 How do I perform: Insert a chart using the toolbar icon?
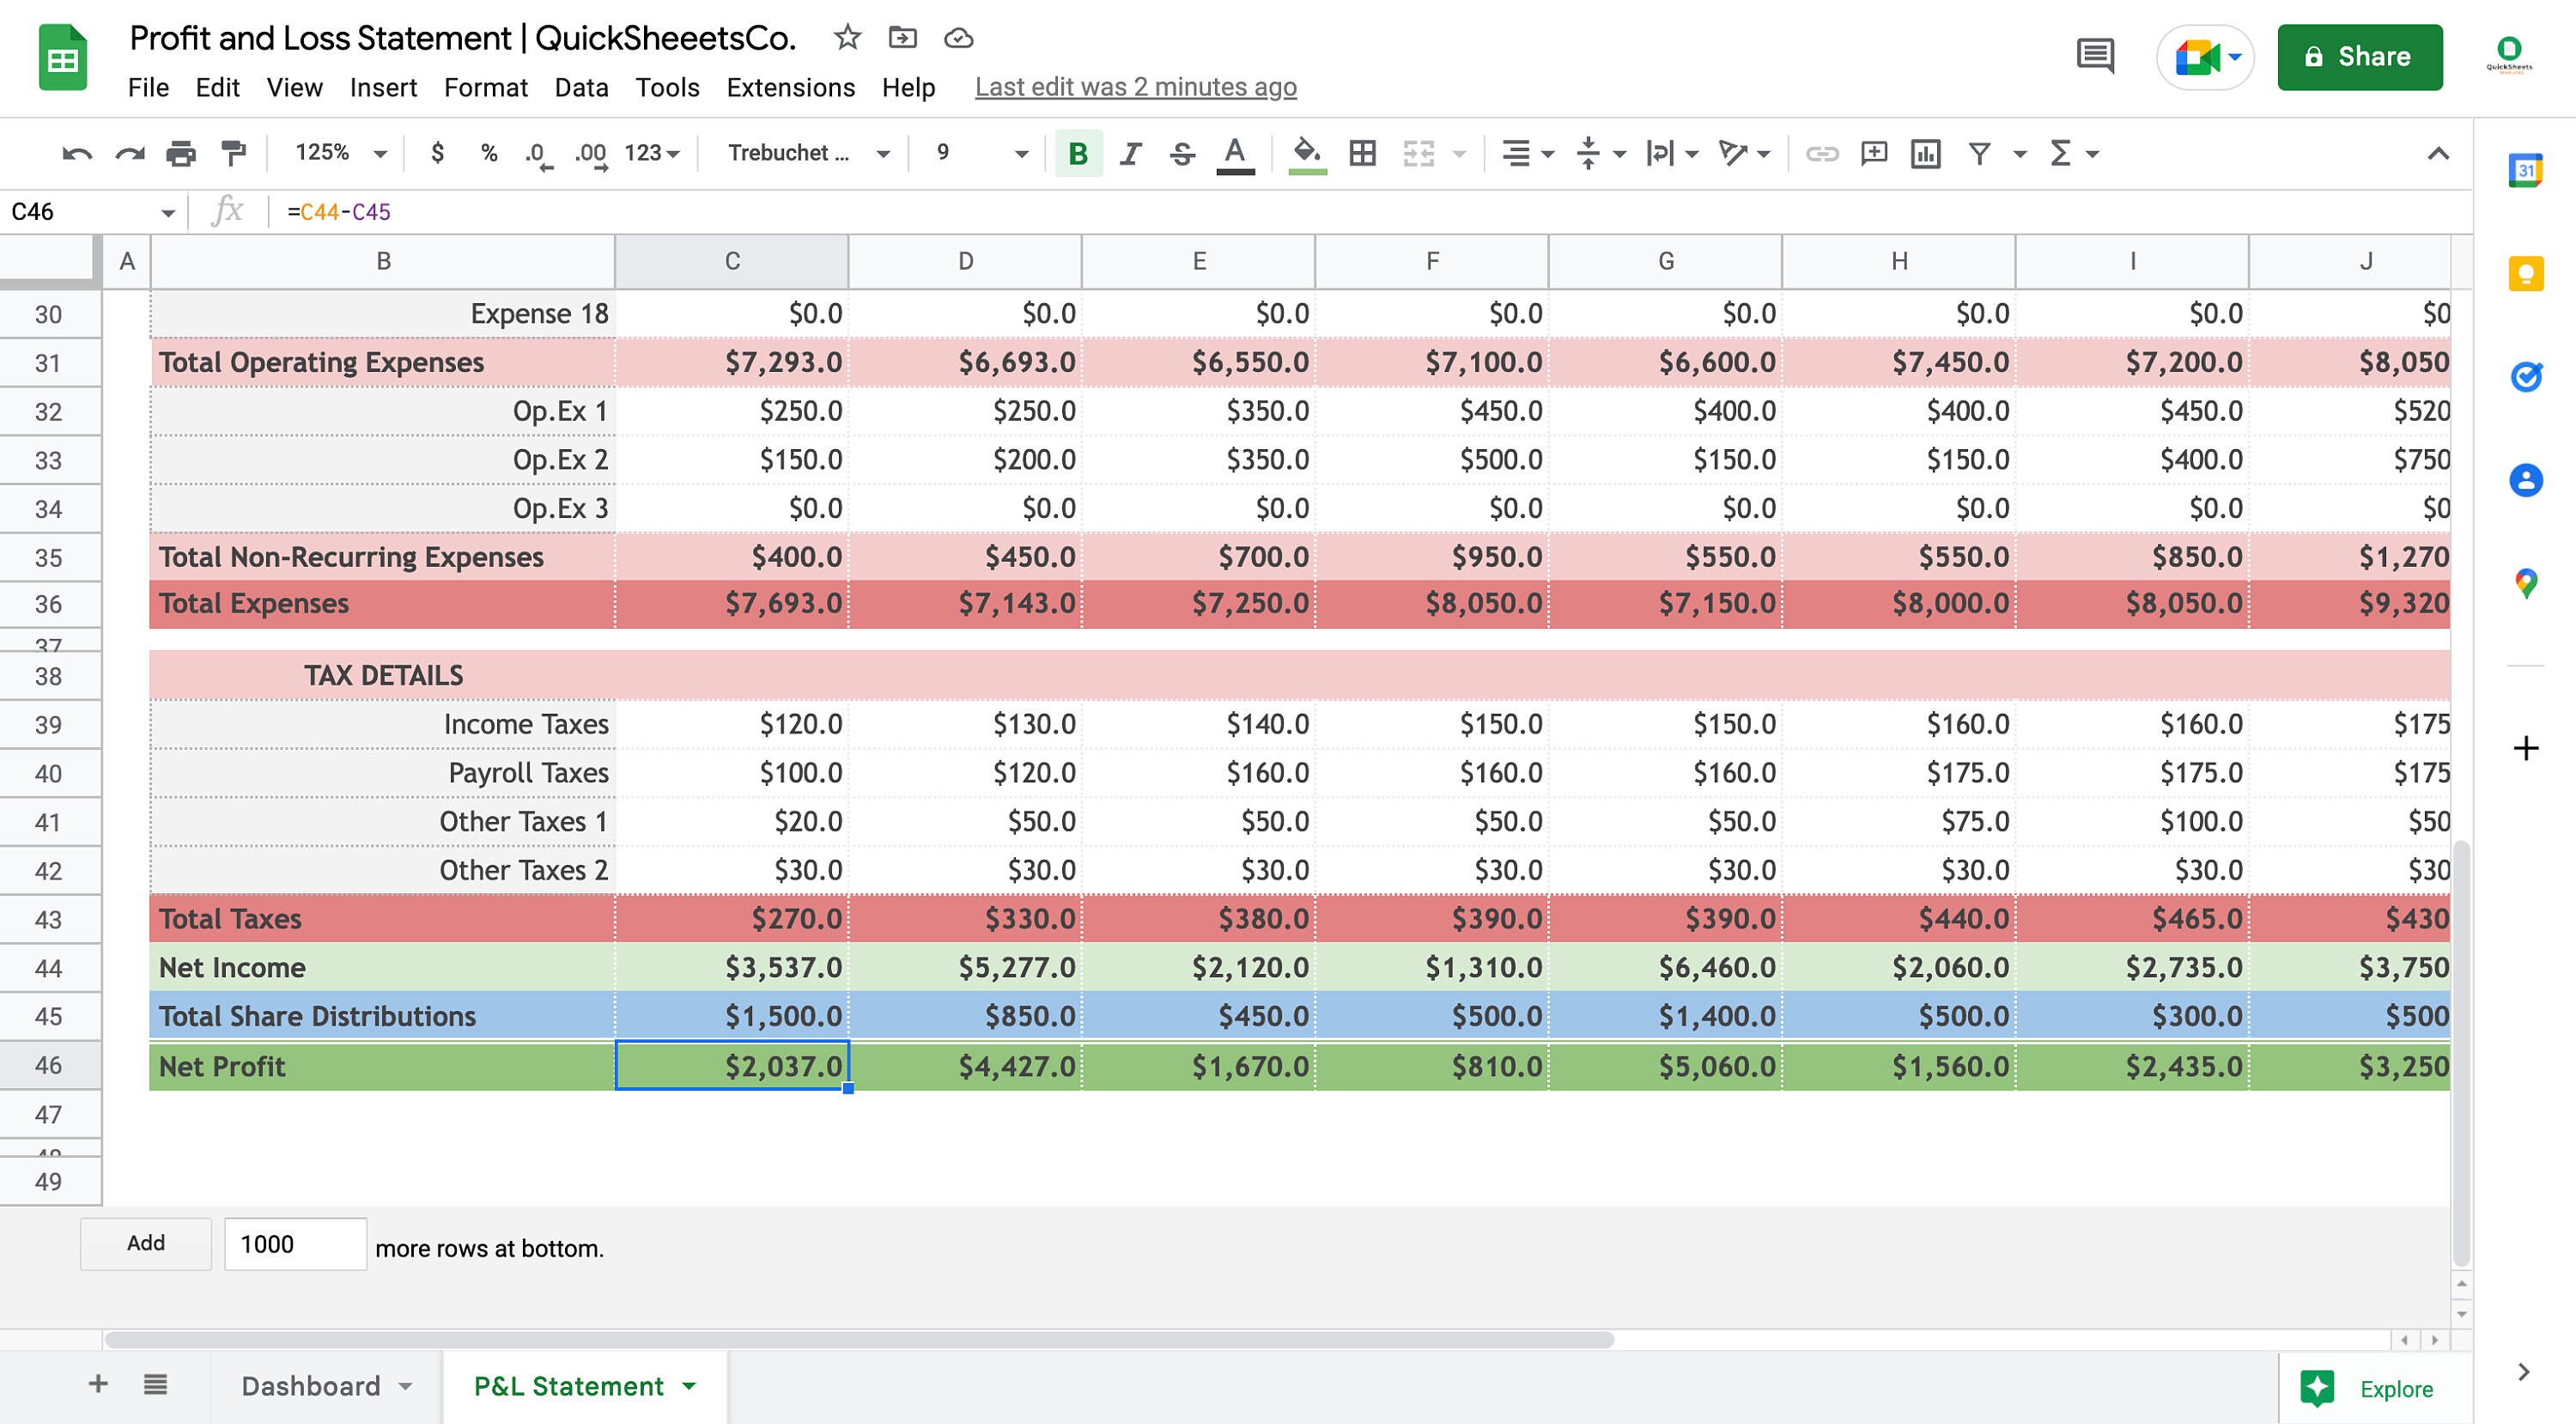point(1927,153)
